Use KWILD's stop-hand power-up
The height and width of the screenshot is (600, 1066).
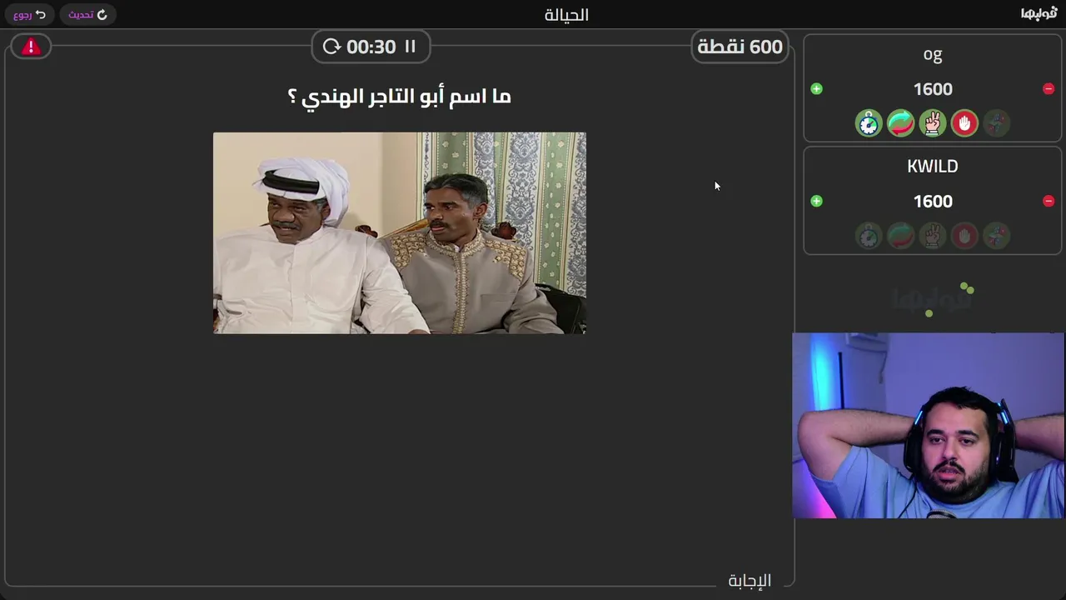[x=964, y=236]
